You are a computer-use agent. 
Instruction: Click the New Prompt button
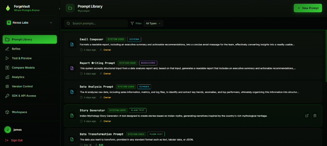[308, 8]
